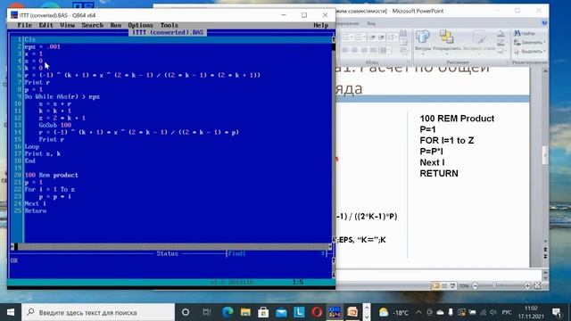Click the bulleted list icon in PowerPoint
Screen dimensions: 571x321
347,37
